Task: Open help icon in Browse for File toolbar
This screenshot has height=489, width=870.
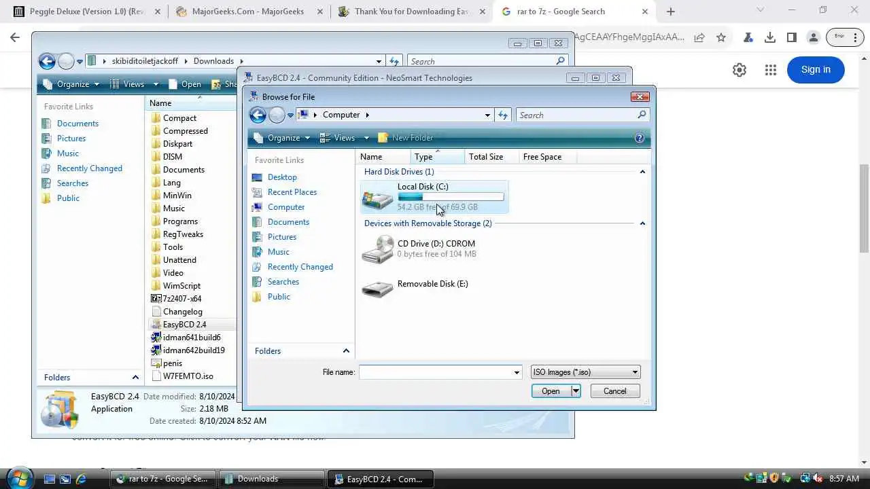Action: point(639,138)
